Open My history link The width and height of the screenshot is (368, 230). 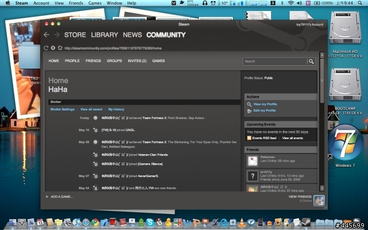(116, 109)
